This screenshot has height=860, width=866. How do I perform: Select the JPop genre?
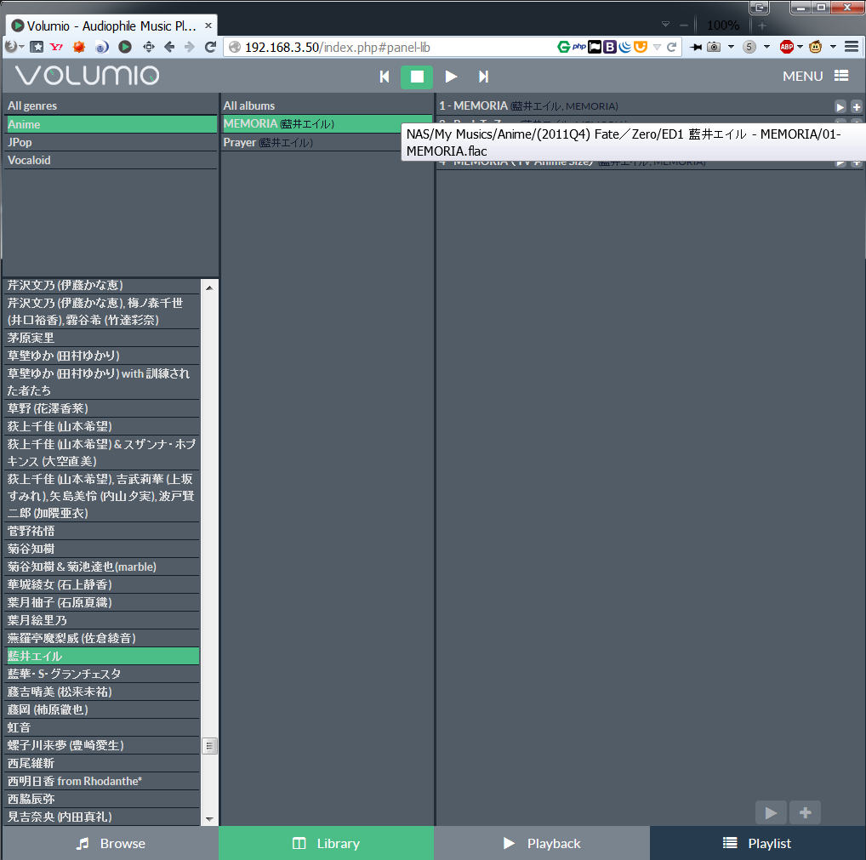[111, 142]
